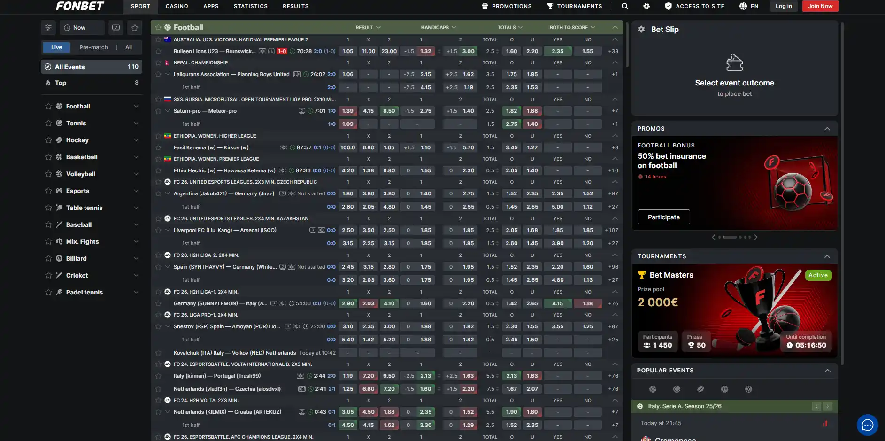Click the right panel scrollbar
Image resolution: width=885 pixels, height=441 pixels.
point(842,193)
